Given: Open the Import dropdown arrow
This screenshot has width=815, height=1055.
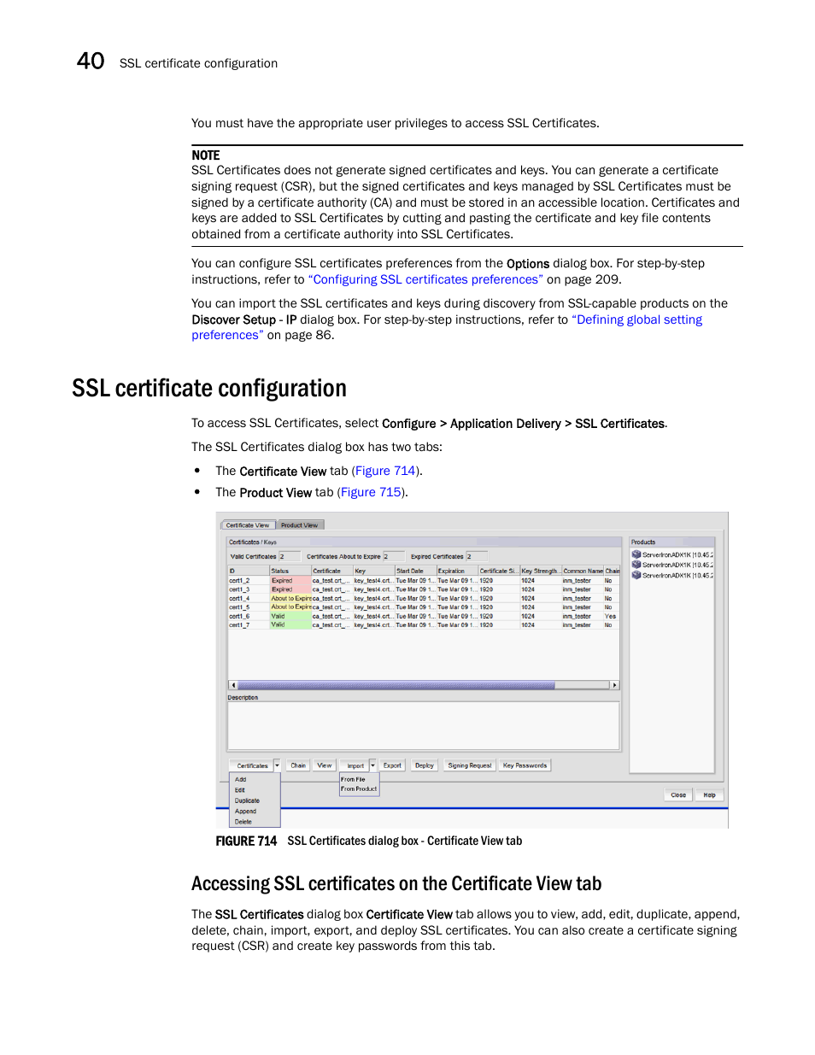Looking at the screenshot, I should tap(372, 765).
